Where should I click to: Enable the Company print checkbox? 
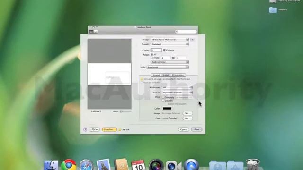(x=163, y=98)
